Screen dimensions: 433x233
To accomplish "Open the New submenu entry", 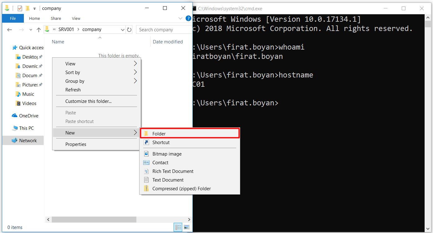I will pos(96,133).
